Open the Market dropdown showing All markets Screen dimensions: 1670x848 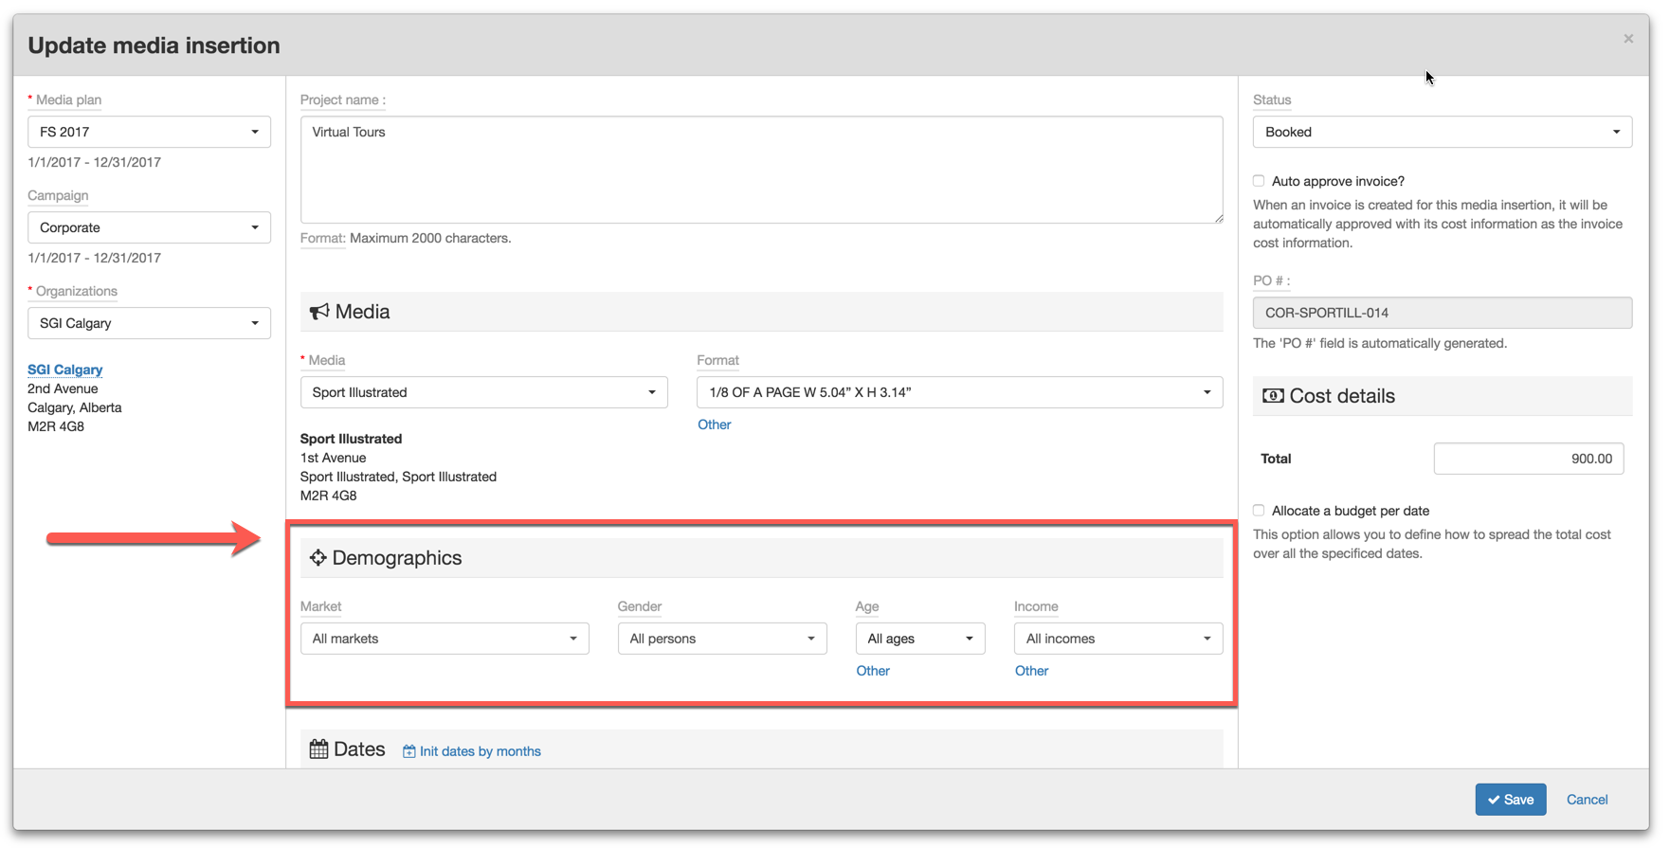[444, 639]
